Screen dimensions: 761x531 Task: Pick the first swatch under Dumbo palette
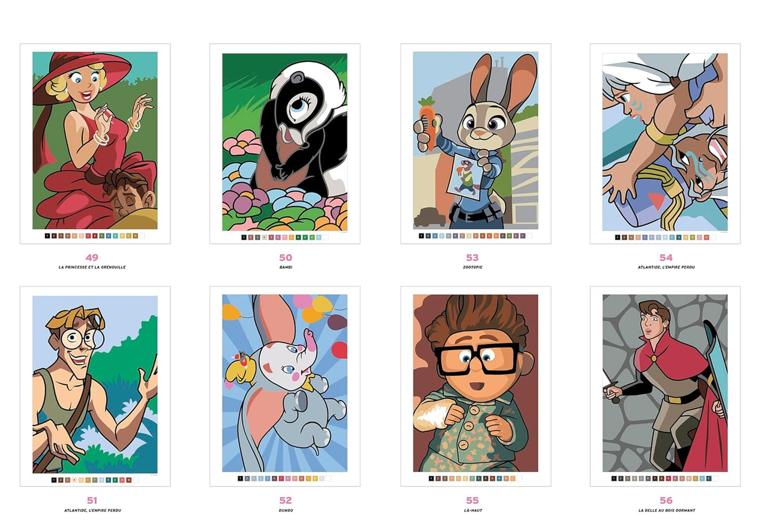tap(240, 479)
